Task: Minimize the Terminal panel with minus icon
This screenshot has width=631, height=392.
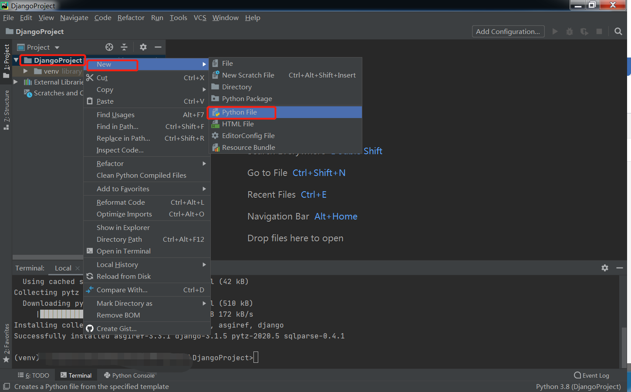Action: (x=620, y=268)
